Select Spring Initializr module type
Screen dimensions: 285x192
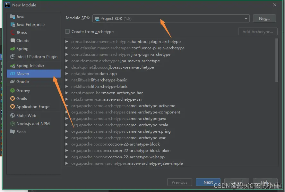34,66
